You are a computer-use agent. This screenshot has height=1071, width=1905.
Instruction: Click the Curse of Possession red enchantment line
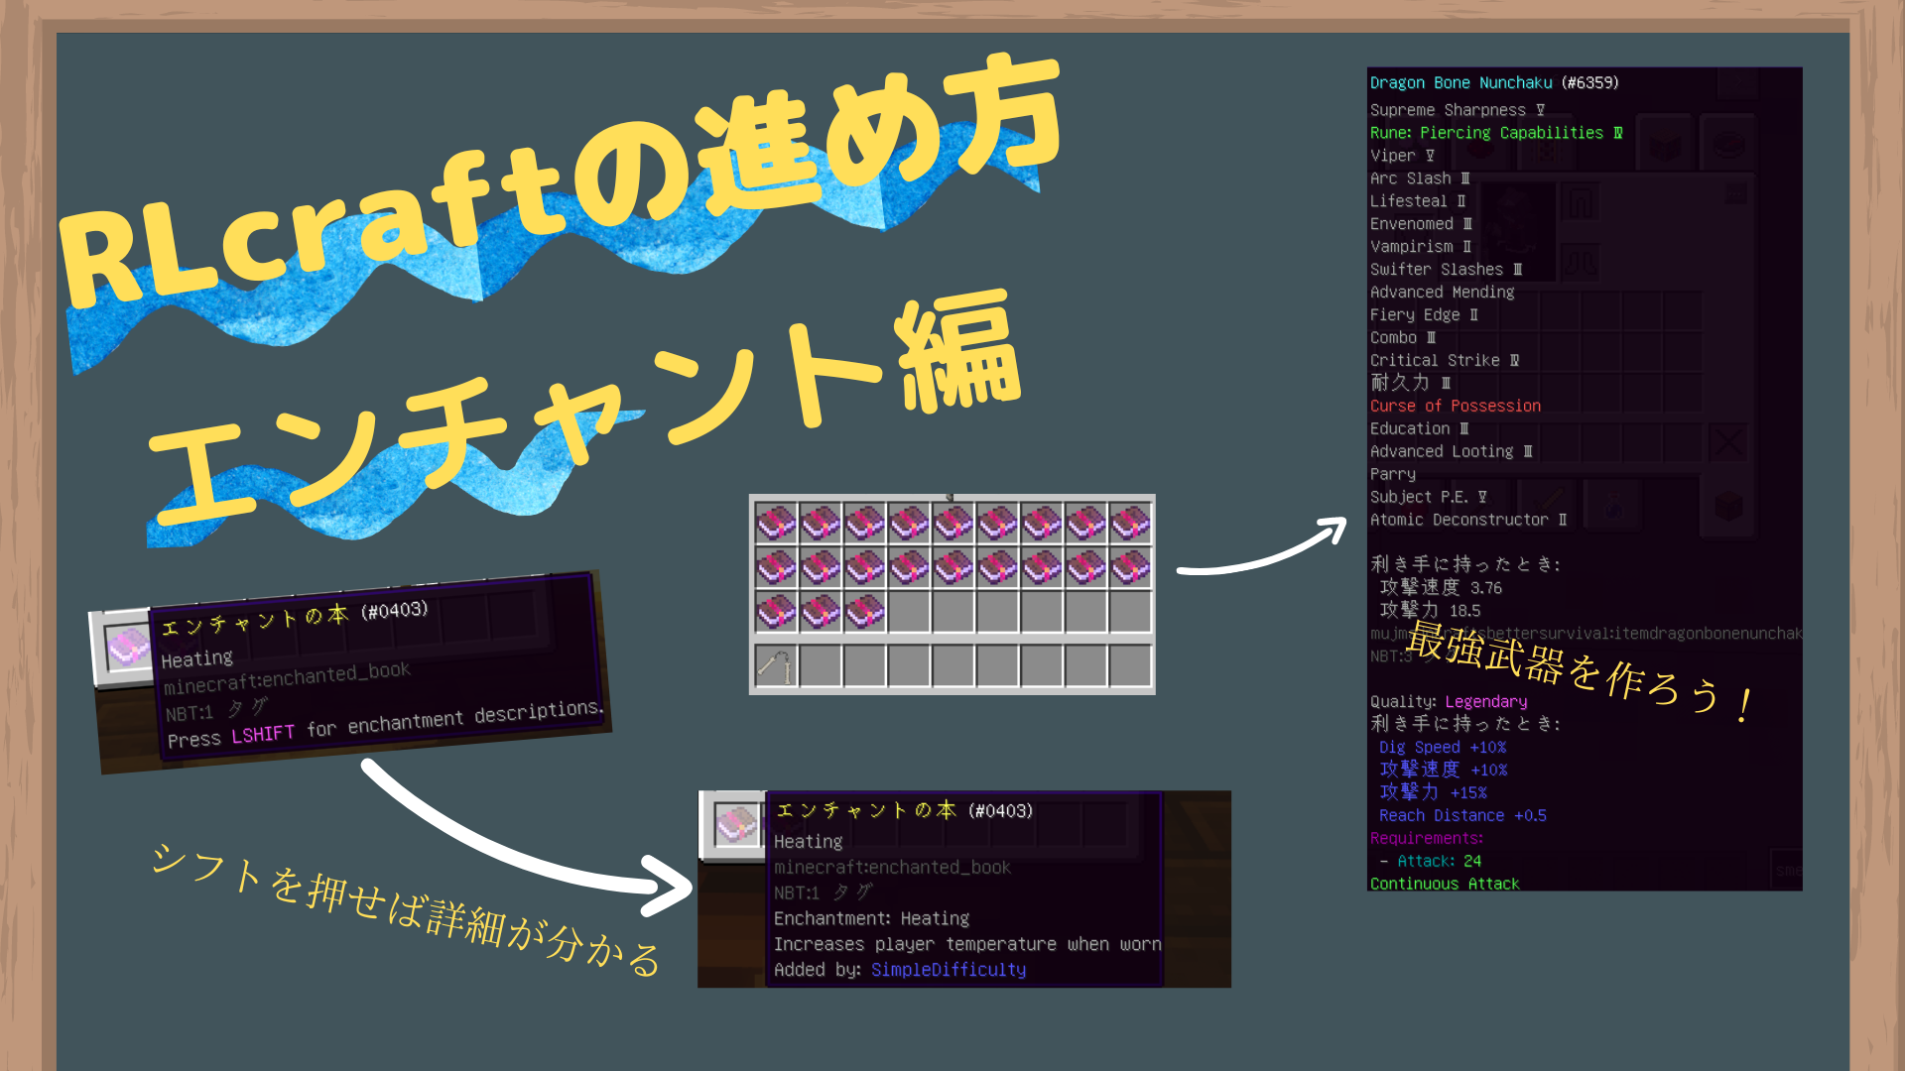point(1455,406)
